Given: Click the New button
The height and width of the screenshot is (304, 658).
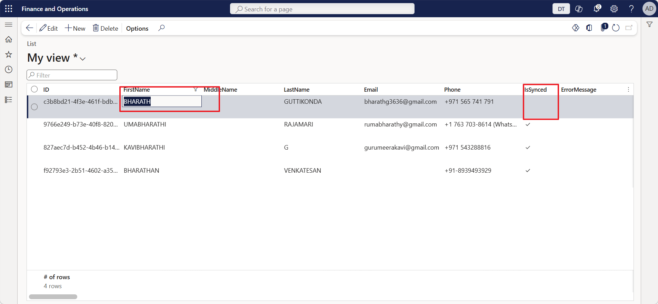Looking at the screenshot, I should [x=75, y=28].
